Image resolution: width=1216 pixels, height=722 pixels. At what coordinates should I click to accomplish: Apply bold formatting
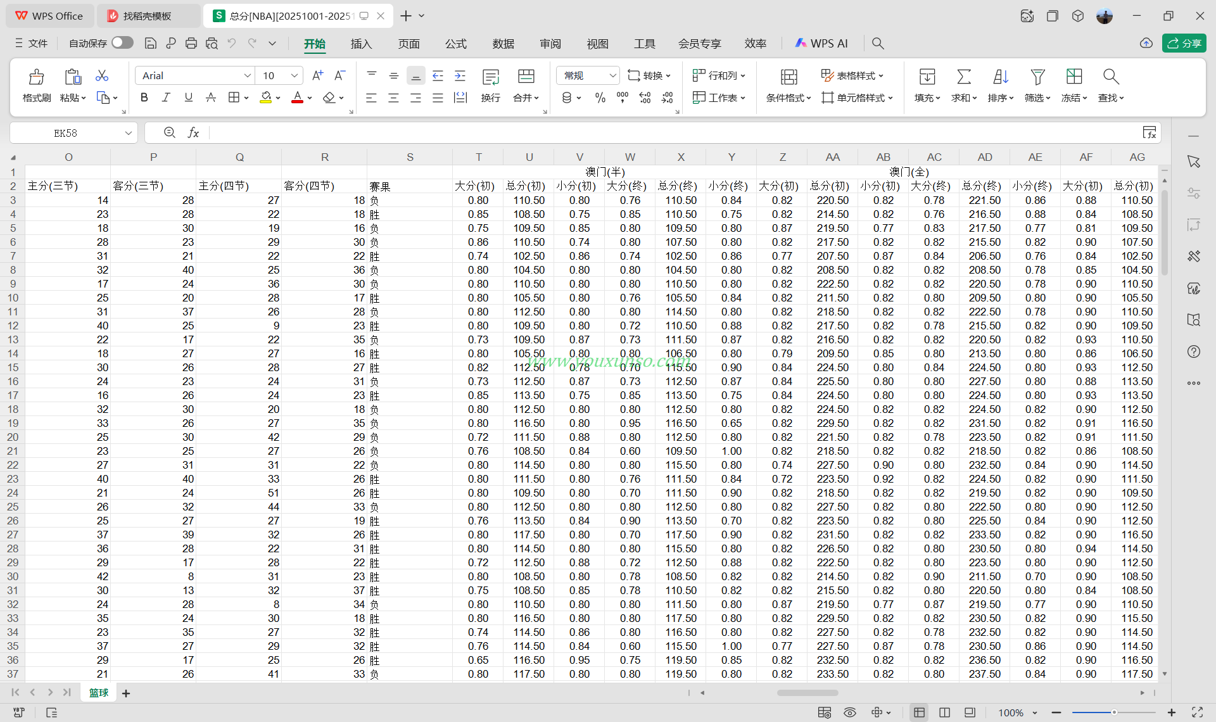click(144, 98)
